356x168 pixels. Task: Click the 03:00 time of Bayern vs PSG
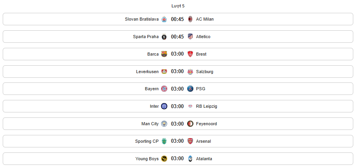pyautogui.click(x=177, y=89)
